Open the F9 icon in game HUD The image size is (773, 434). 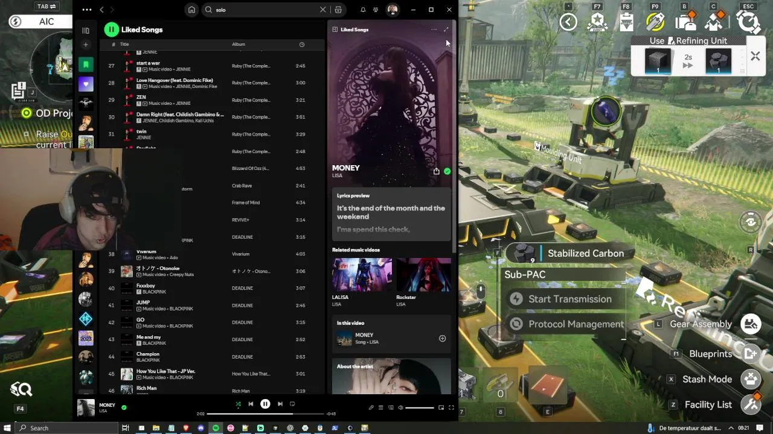pyautogui.click(x=655, y=22)
